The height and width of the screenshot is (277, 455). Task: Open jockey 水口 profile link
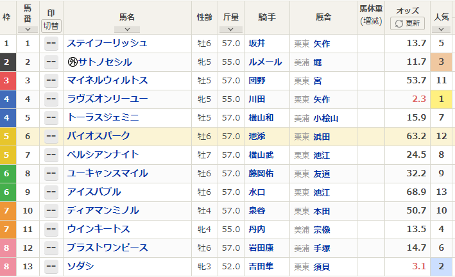pos(257,192)
